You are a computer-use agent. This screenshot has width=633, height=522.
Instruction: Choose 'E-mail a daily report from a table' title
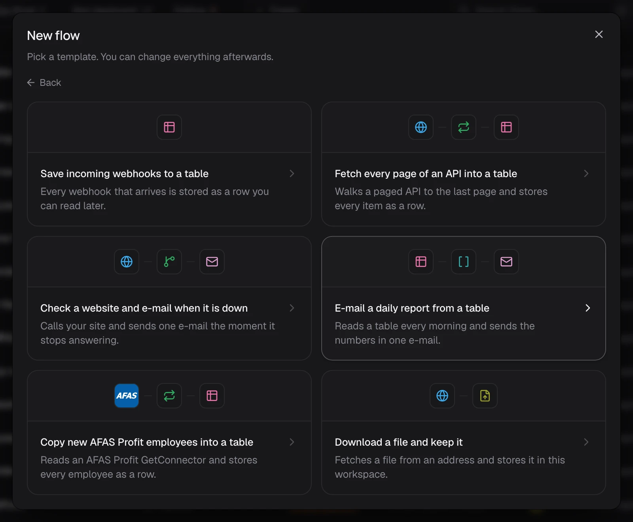(x=412, y=308)
